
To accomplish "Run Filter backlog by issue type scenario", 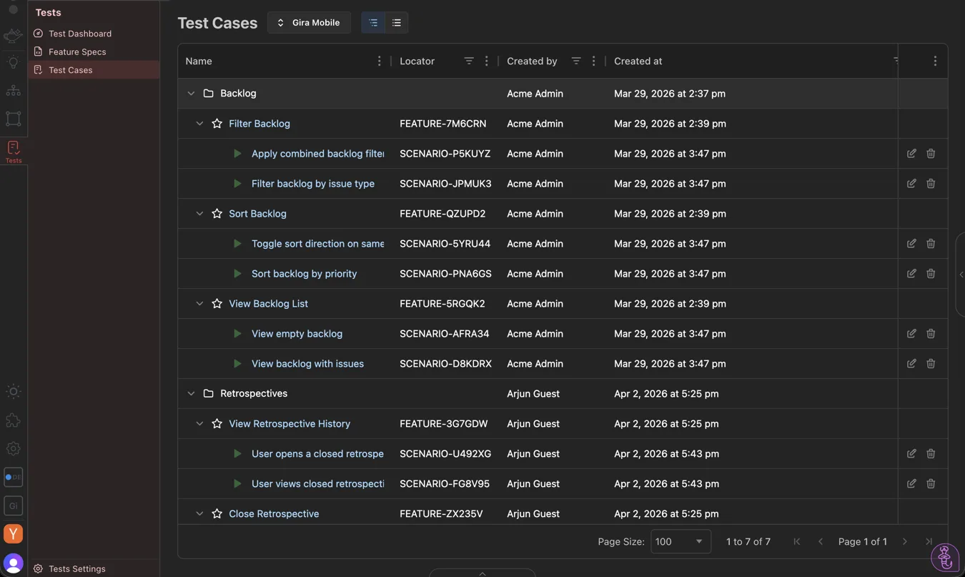I will (237, 184).
